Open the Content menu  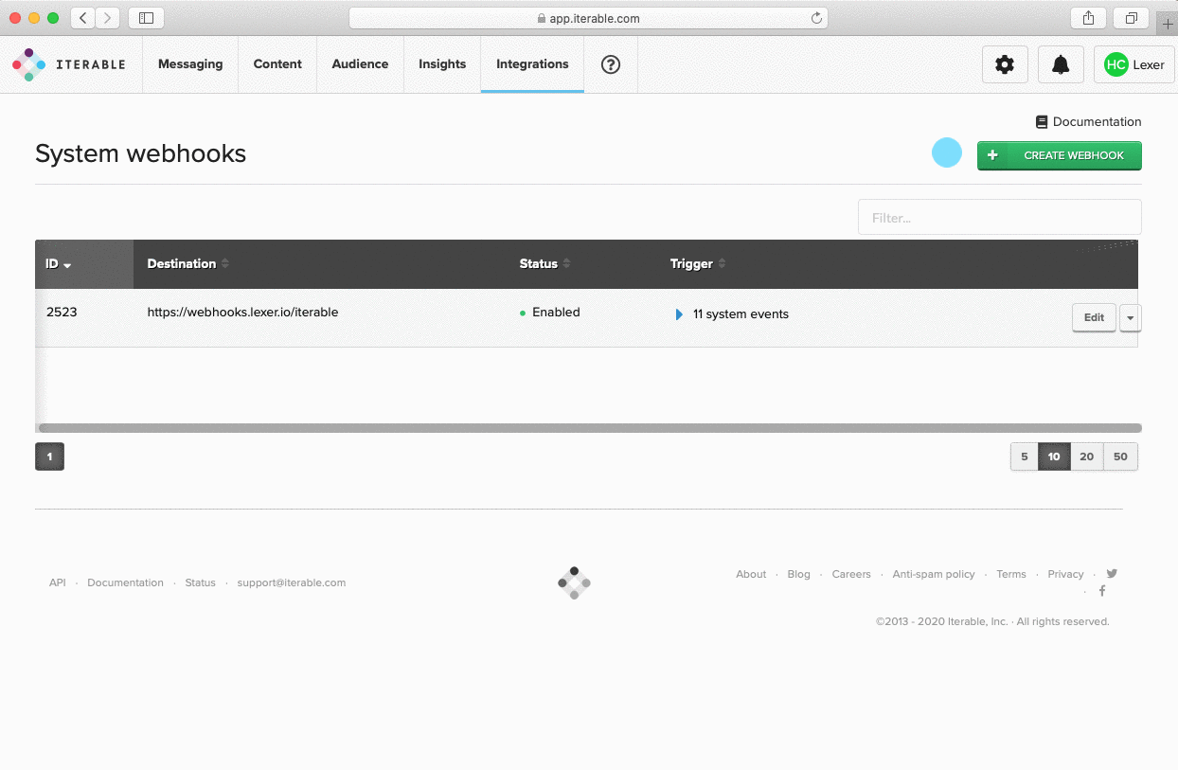pos(277,64)
